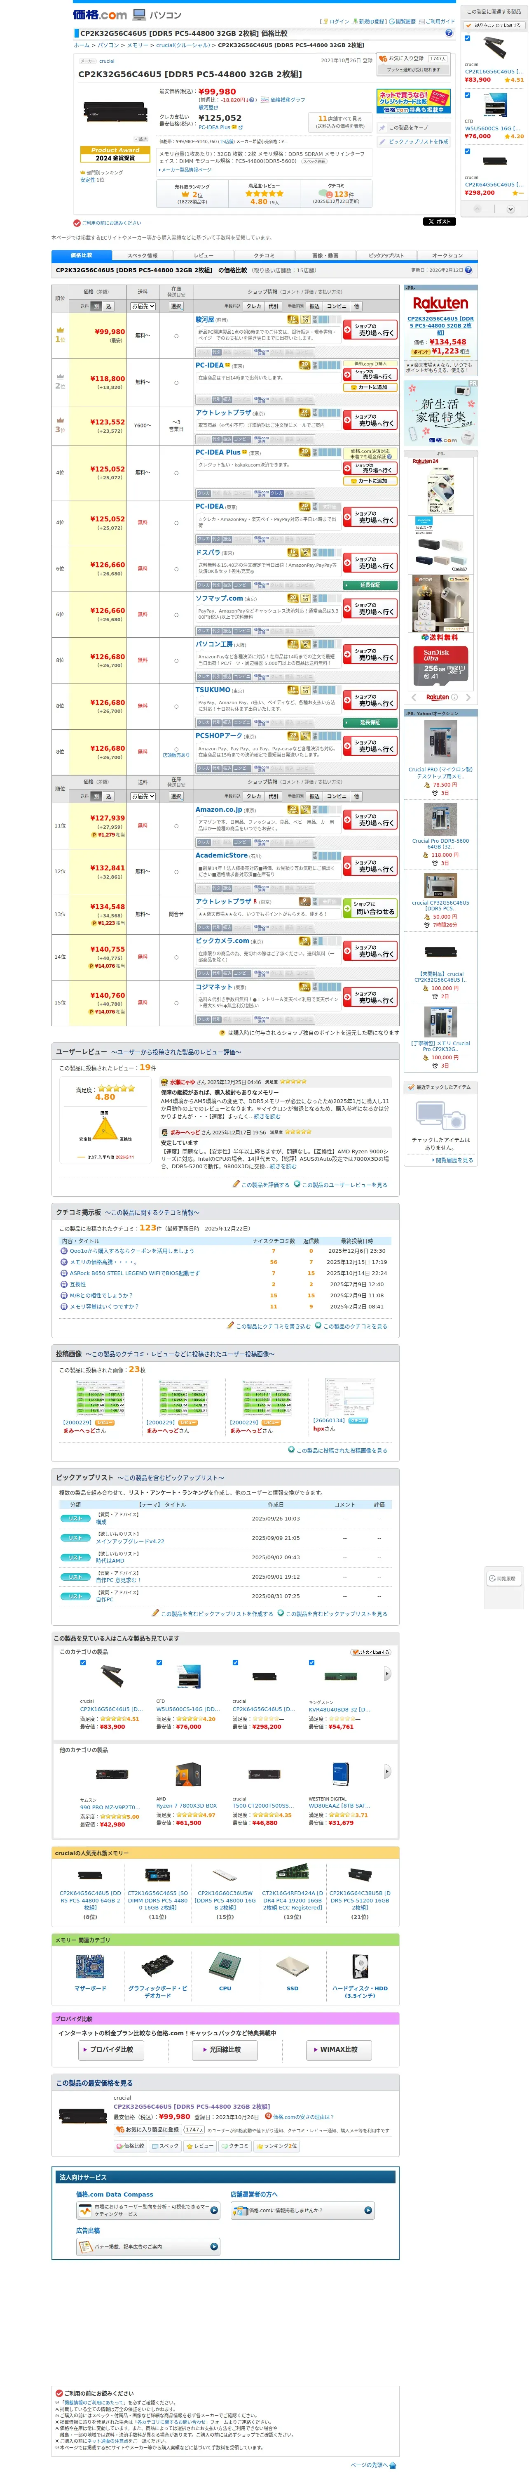Switch to the オークション tab
Image resolution: width=529 pixels, height=2475 pixels.
(447, 256)
